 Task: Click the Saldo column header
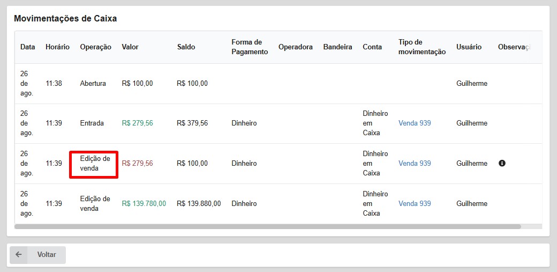coord(186,47)
